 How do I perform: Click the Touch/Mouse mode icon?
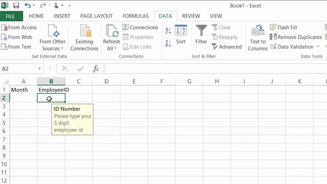click(56, 6)
